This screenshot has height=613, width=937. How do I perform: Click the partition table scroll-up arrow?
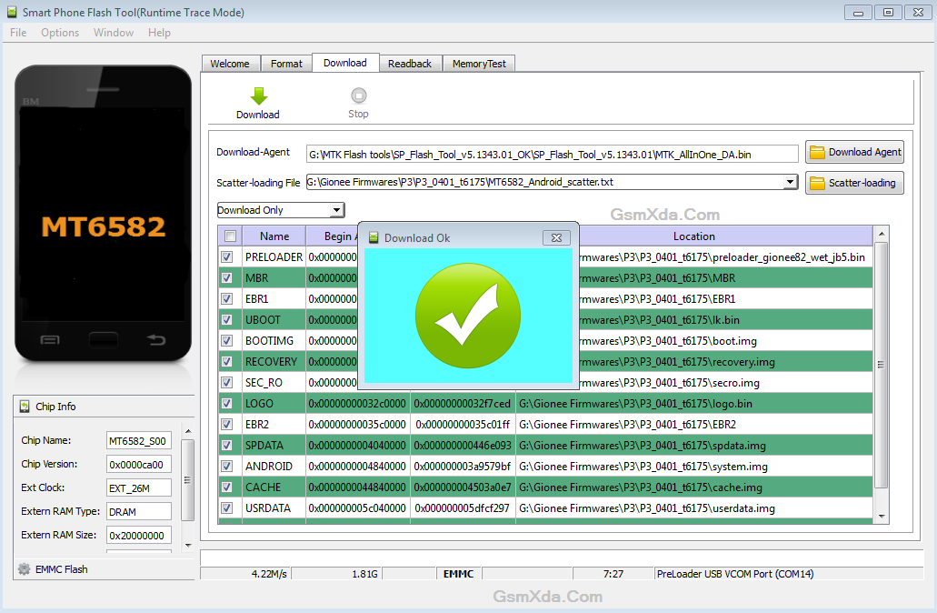[x=882, y=234]
